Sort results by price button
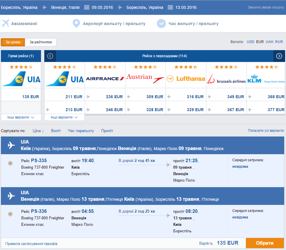 click(x=13, y=42)
